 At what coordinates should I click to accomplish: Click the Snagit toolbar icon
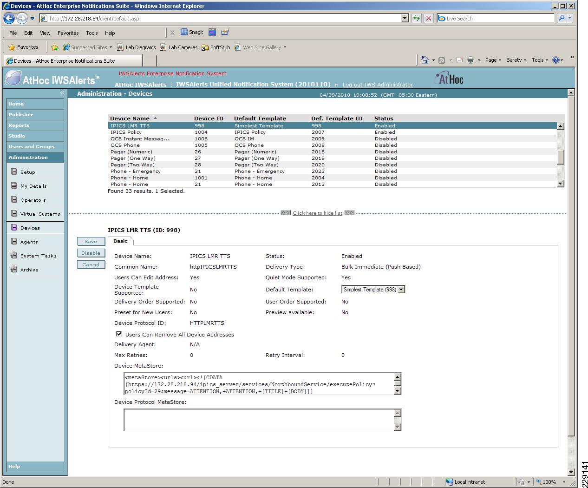click(192, 32)
